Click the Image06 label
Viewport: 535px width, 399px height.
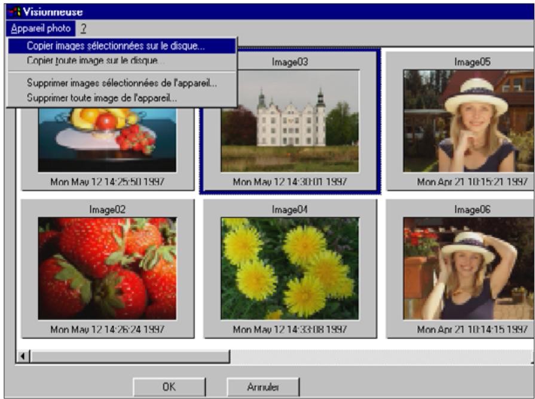tap(472, 209)
